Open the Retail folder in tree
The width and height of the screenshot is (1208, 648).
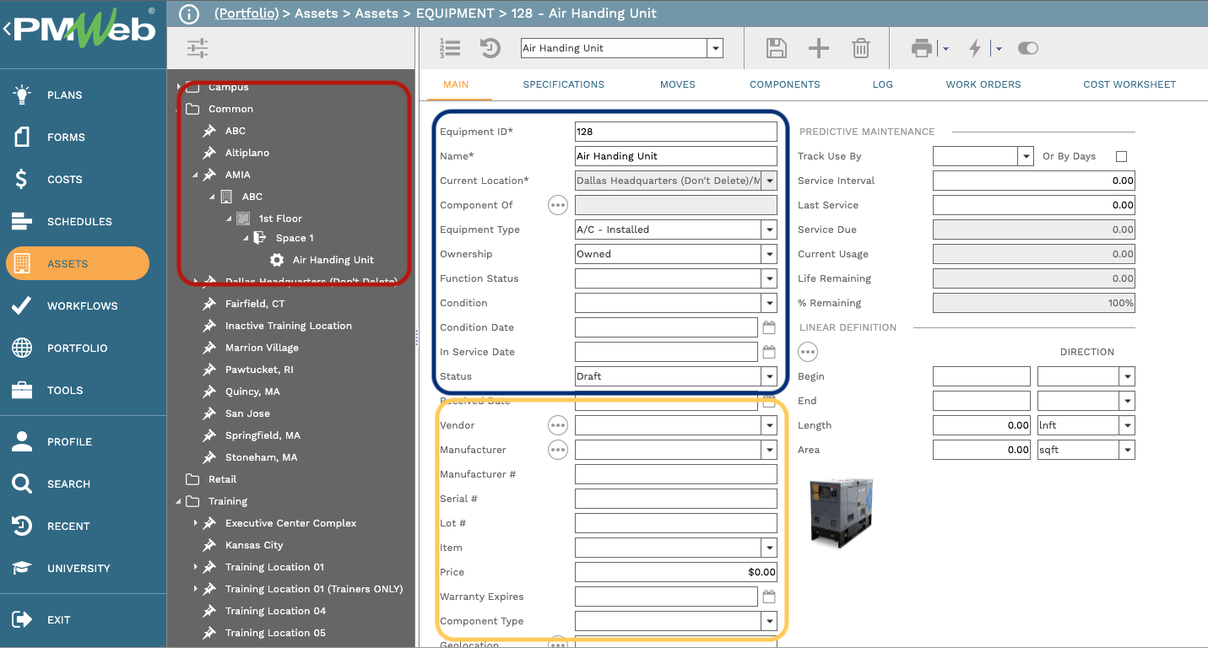click(222, 479)
